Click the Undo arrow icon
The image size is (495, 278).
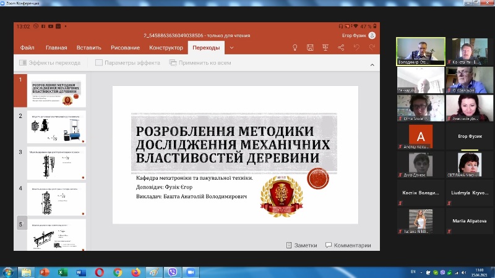(x=356, y=48)
